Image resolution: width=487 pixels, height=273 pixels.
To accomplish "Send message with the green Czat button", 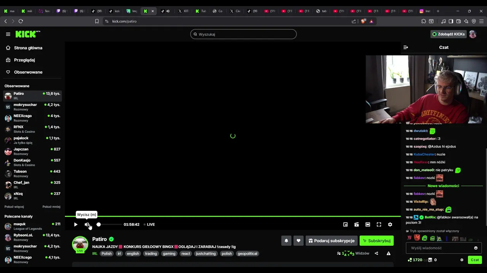I will (x=475, y=260).
